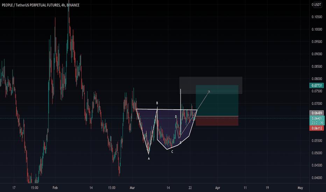Click the Feb label on time axis
This screenshot has height=192, width=326.
(x=55, y=188)
